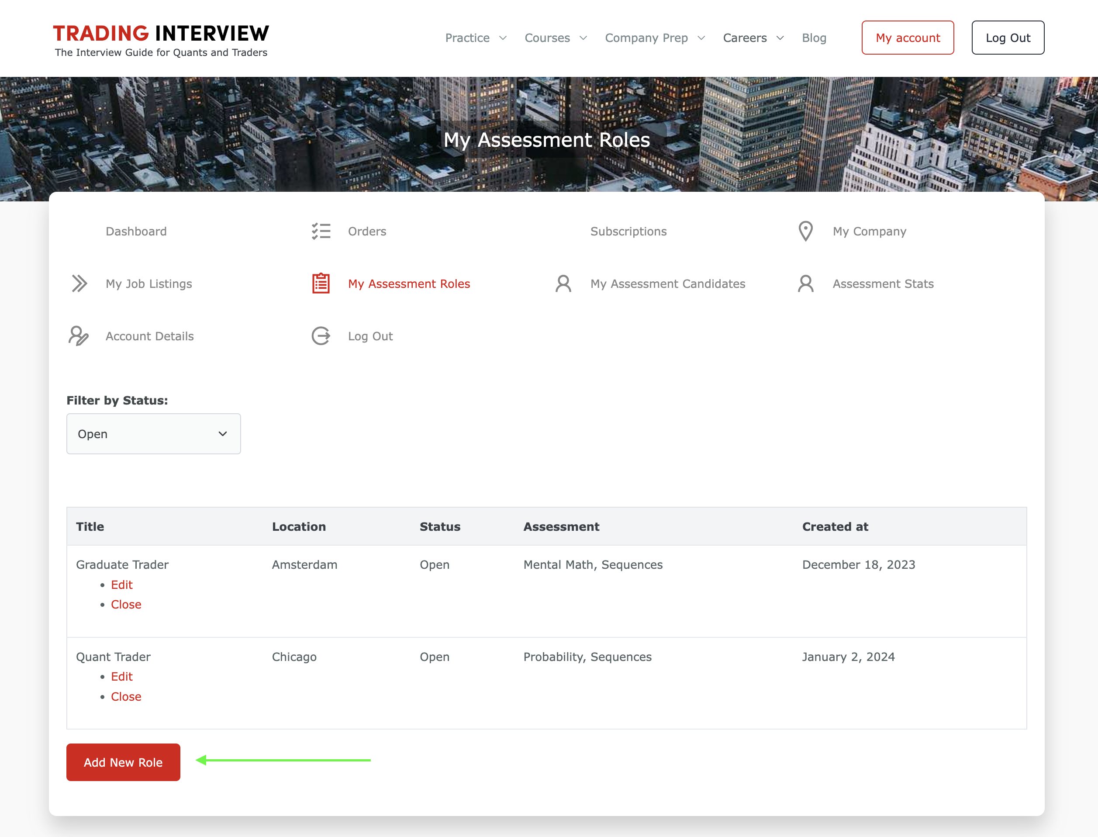
Task: Click the My Job Listings double-chevron icon
Action: (x=79, y=284)
